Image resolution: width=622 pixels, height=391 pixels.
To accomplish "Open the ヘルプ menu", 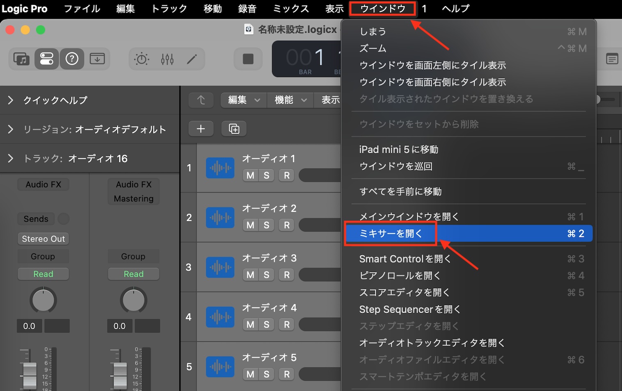I will (455, 9).
